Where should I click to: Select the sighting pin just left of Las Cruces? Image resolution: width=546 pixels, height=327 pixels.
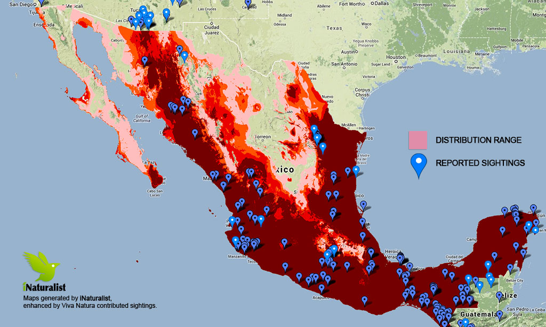point(166,14)
